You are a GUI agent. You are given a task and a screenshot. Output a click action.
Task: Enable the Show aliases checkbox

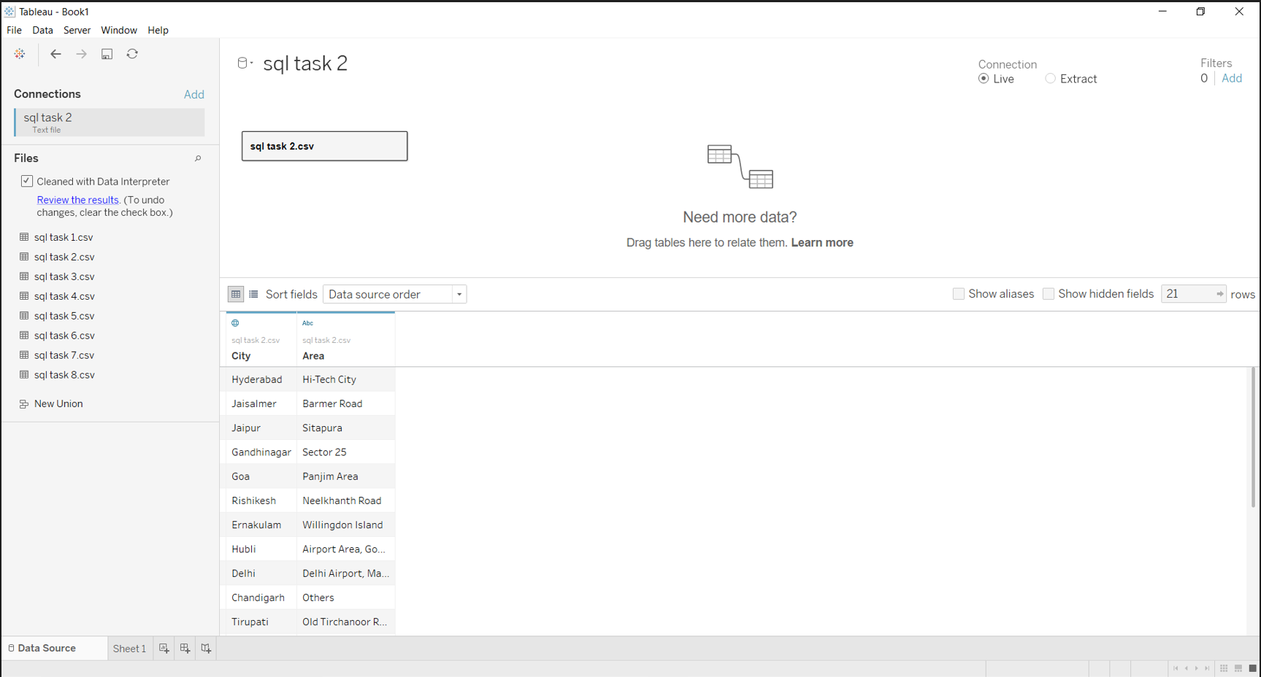959,293
